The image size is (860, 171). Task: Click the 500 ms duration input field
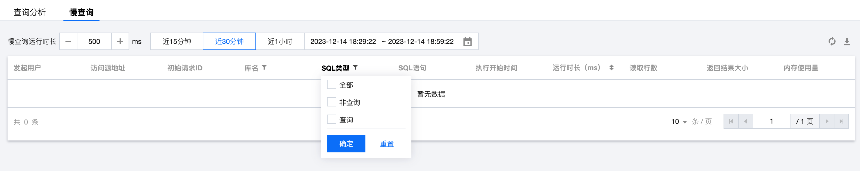[94, 41]
